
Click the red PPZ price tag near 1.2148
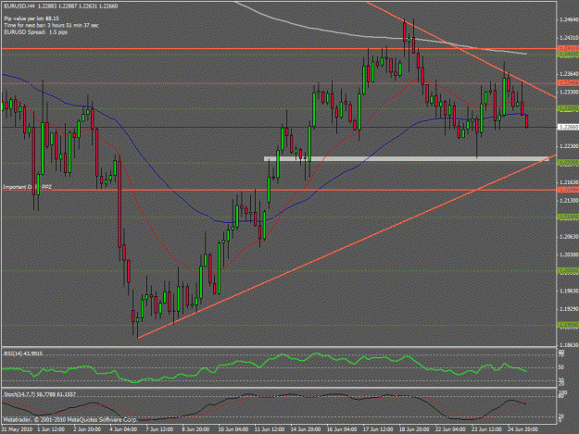click(x=568, y=190)
